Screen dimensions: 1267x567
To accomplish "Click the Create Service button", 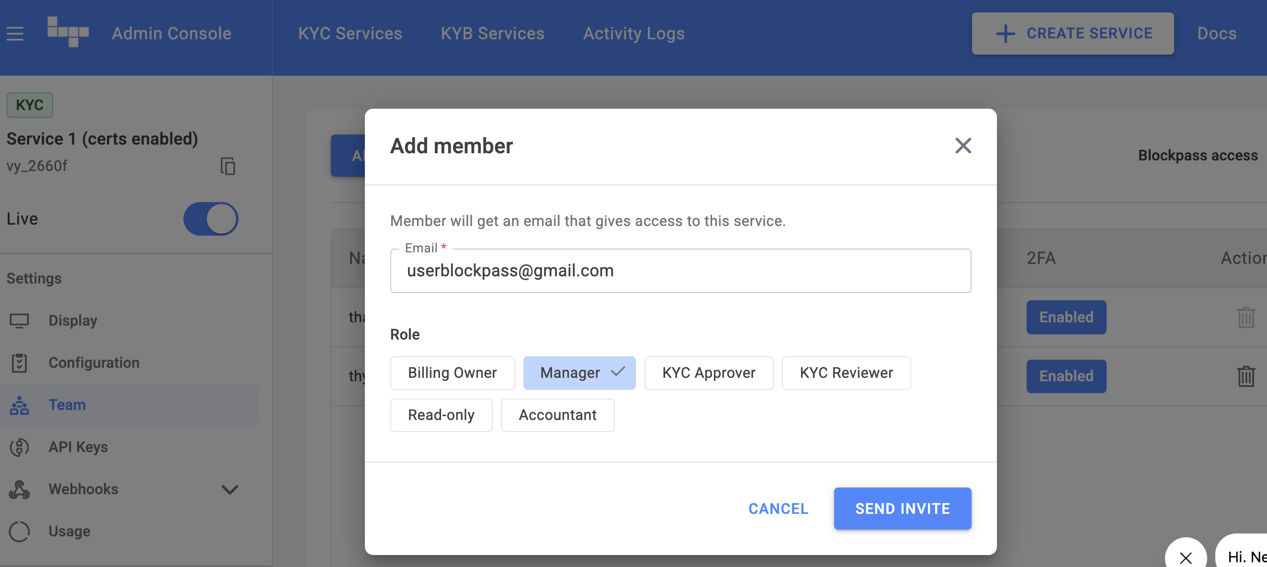I will [x=1072, y=34].
